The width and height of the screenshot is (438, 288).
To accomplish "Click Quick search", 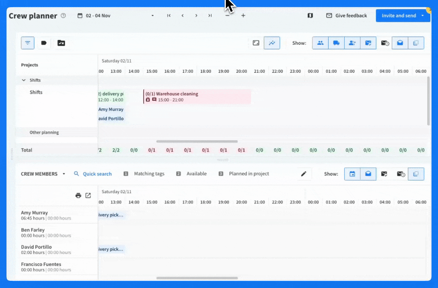I will pyautogui.click(x=93, y=174).
